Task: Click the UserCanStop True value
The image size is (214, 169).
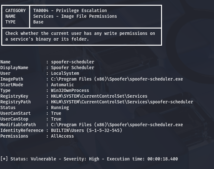Action: coord(56,119)
